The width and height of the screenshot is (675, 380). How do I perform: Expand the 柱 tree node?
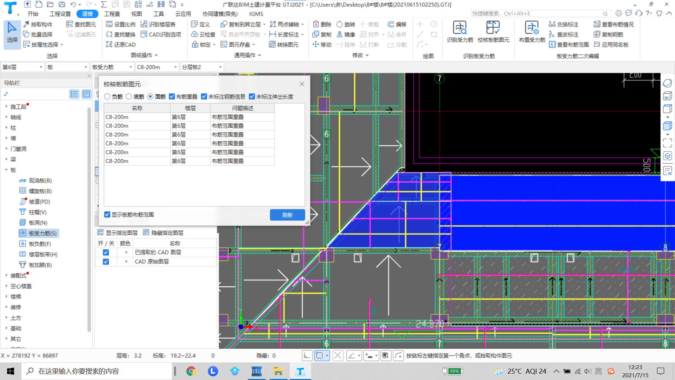click(6, 127)
